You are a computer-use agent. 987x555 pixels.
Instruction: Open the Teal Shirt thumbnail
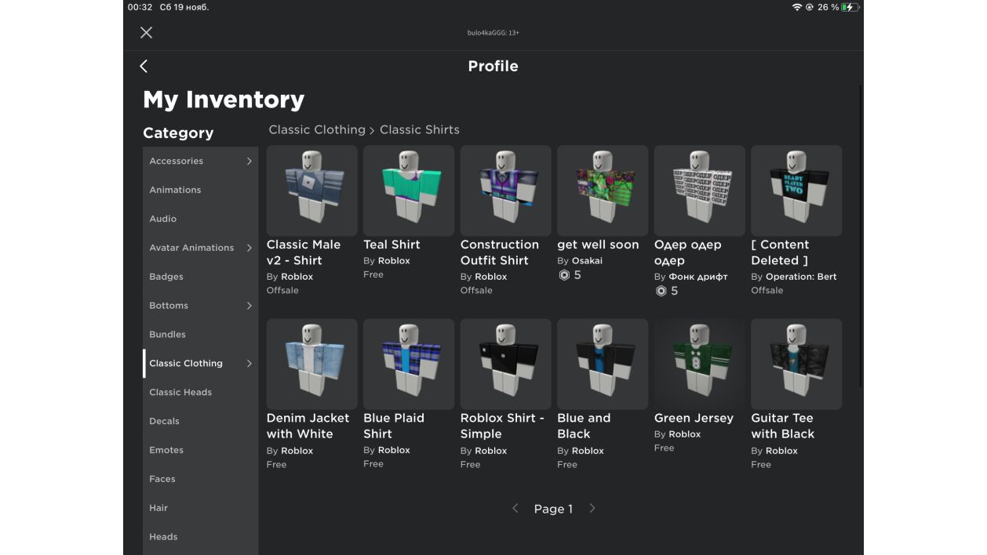[x=409, y=190]
